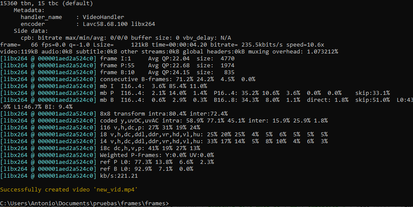Click the 'Successfully created video' message

(45, 190)
